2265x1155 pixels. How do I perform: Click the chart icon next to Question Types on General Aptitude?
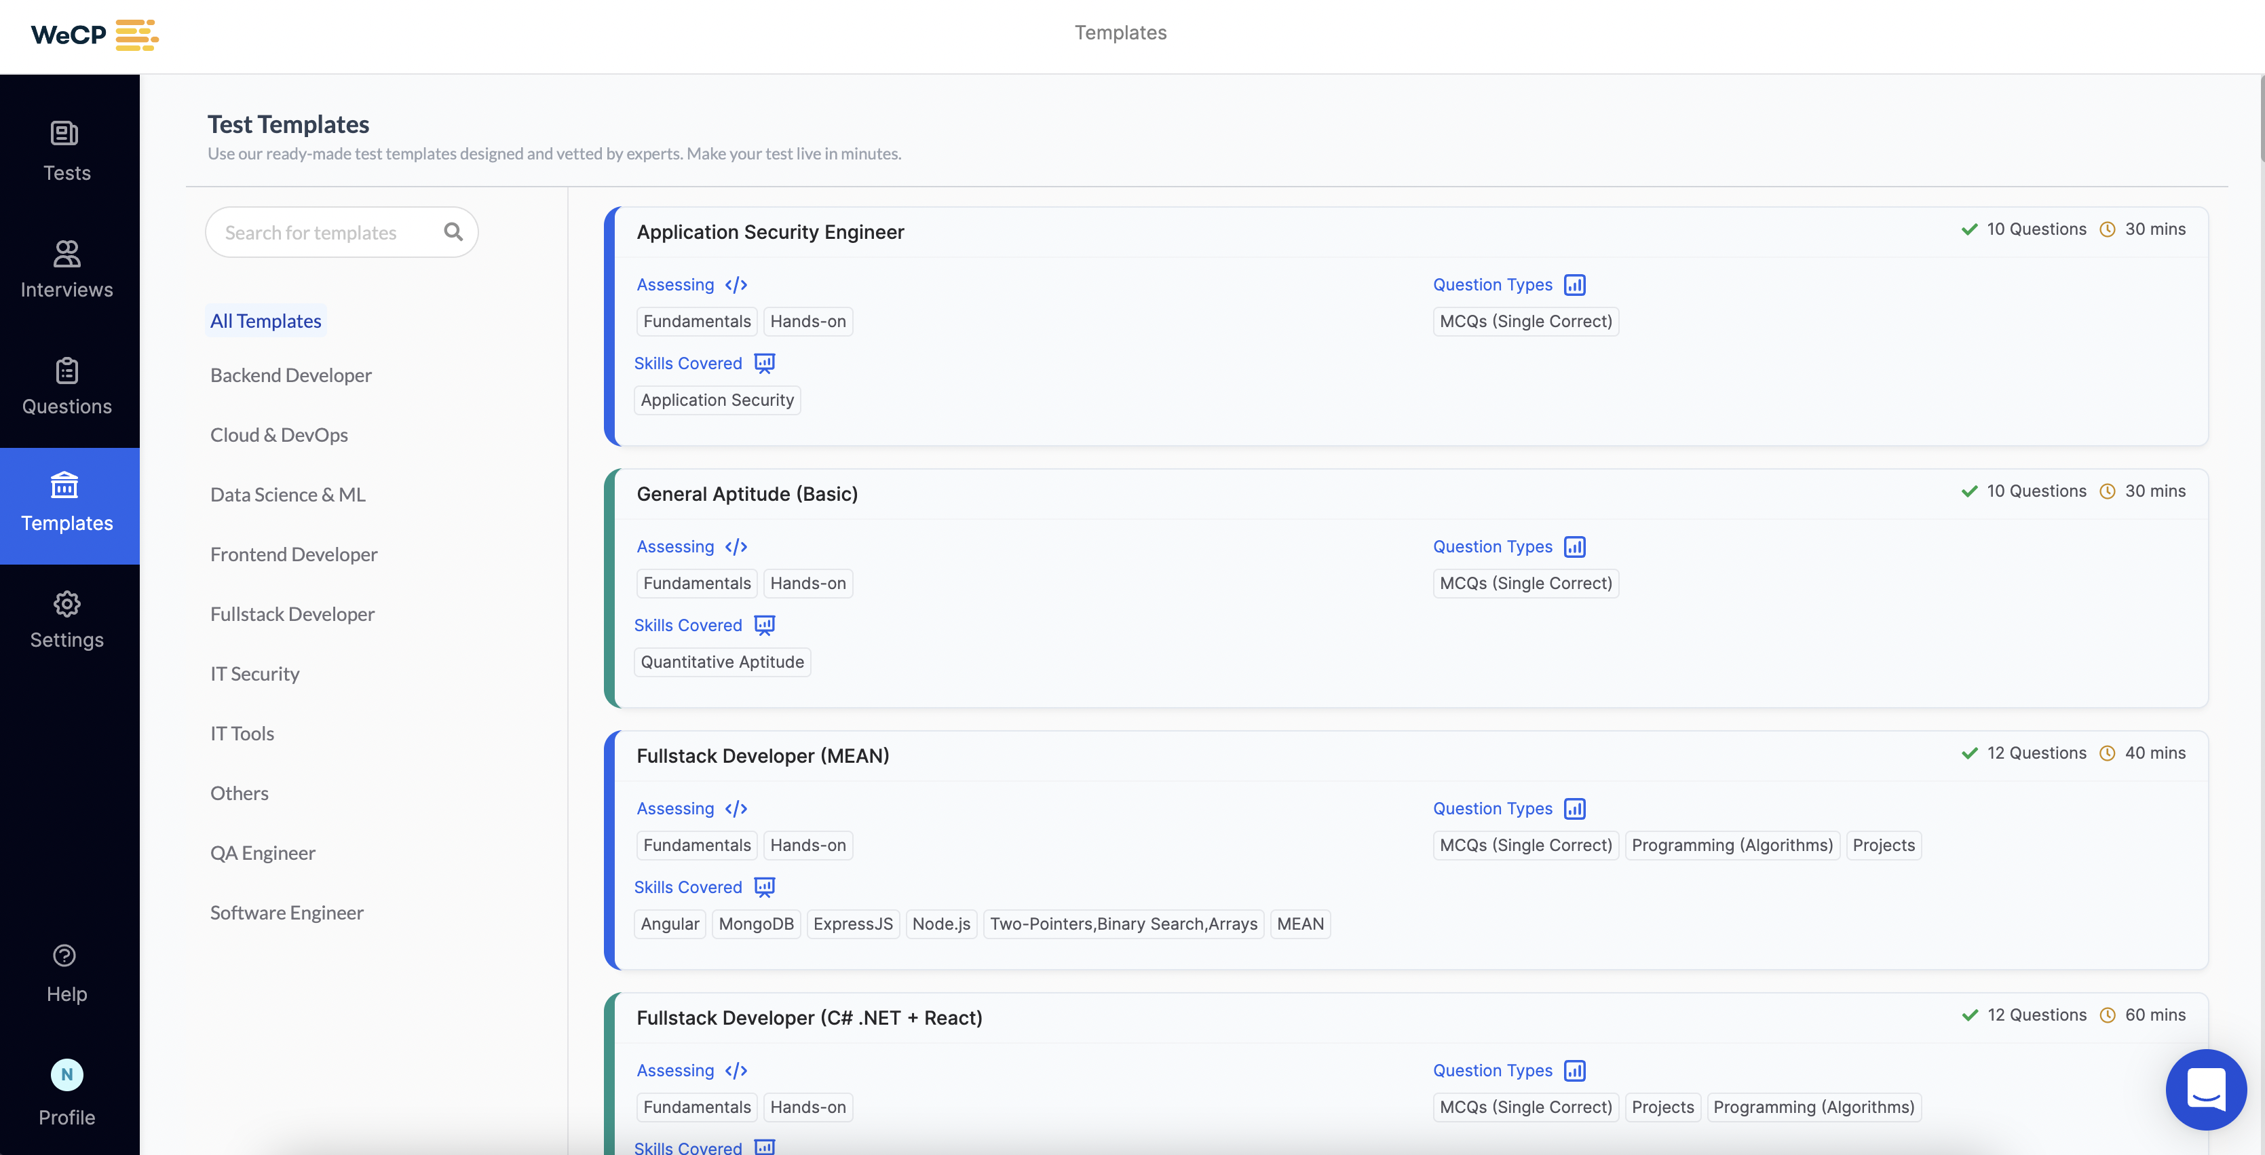[1574, 546]
